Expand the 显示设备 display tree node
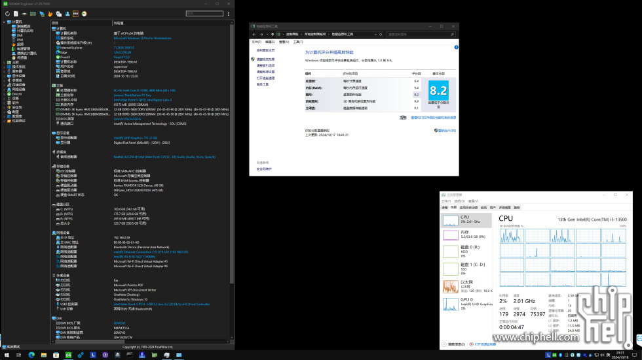642x360 pixels. [x=4, y=76]
